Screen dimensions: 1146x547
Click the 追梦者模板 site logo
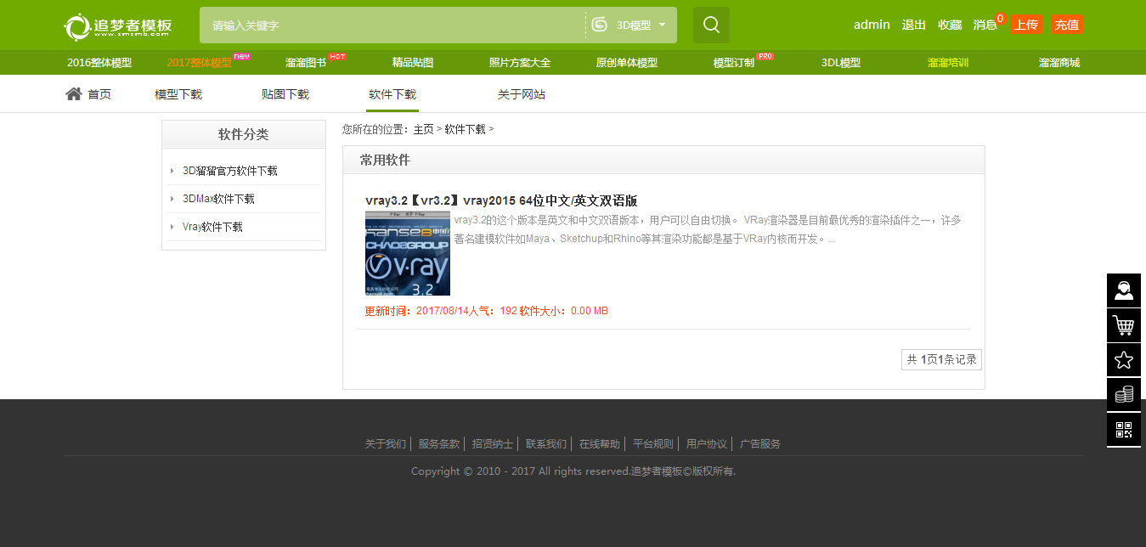(118, 26)
